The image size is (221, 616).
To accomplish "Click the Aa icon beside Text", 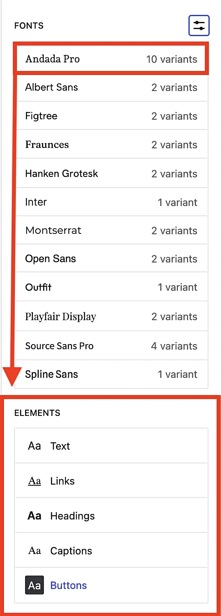I will pyautogui.click(x=34, y=446).
